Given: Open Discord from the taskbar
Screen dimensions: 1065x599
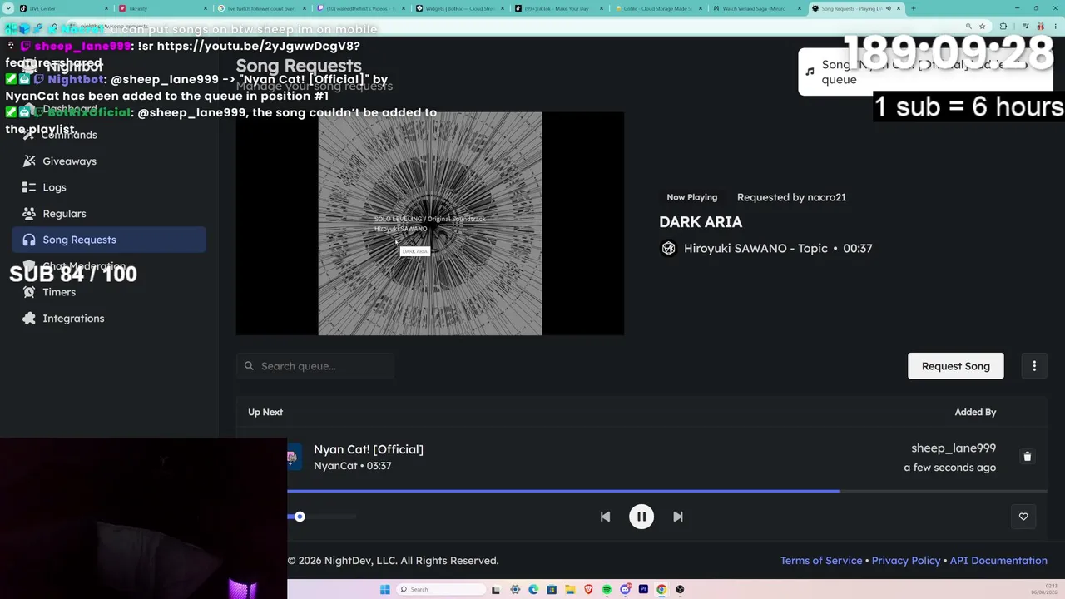Looking at the screenshot, I should click(x=625, y=589).
